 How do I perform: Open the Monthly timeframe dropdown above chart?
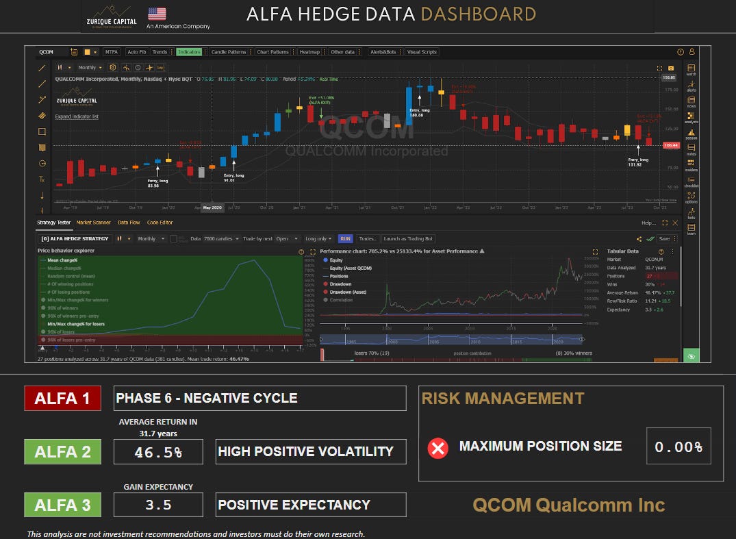coord(90,68)
